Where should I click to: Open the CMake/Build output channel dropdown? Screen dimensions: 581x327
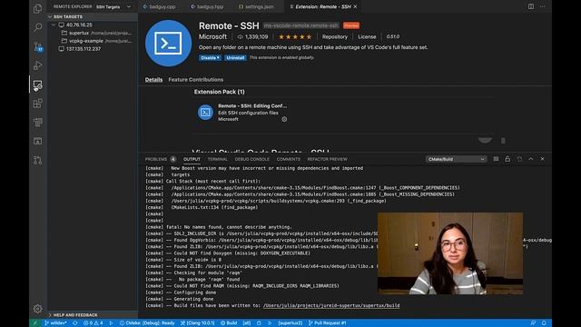(456, 159)
